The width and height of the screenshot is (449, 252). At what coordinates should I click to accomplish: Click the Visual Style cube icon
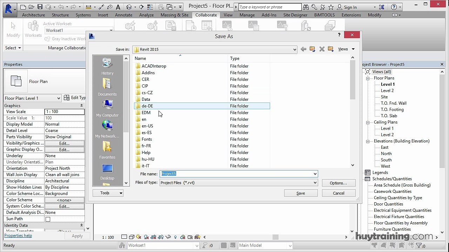tap(132, 237)
